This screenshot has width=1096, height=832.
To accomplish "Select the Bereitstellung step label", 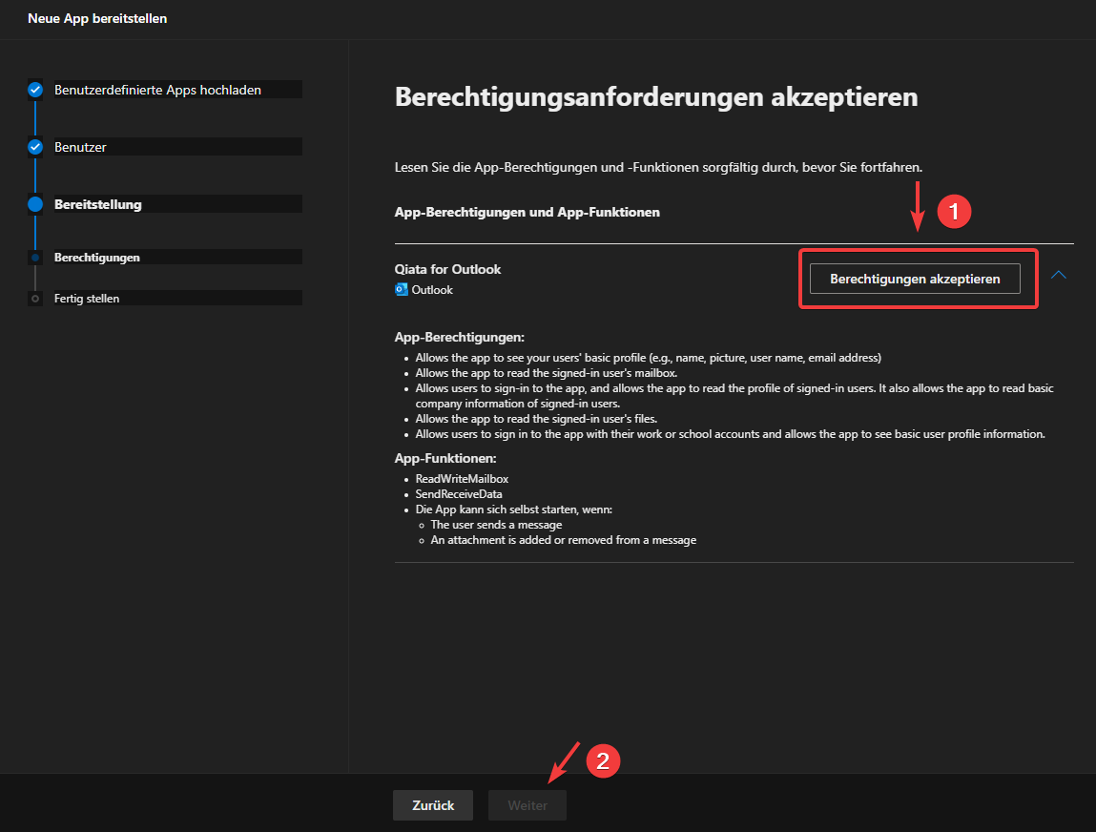I will click(98, 204).
